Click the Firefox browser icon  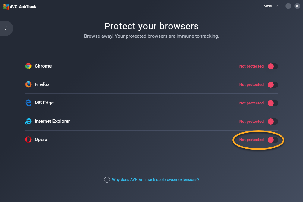(28, 84)
